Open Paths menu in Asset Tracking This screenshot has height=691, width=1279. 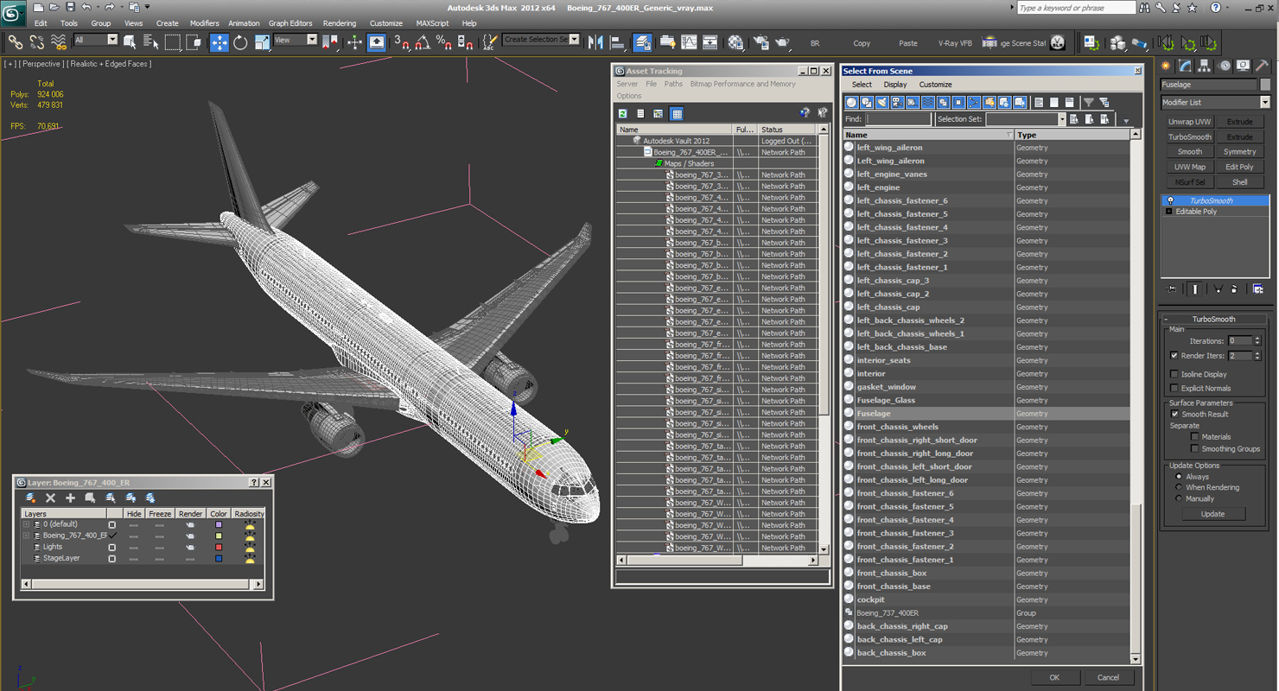(673, 84)
